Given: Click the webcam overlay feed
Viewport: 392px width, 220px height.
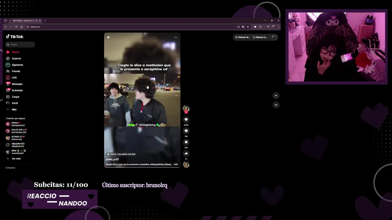Looking at the screenshot, I should (337, 47).
